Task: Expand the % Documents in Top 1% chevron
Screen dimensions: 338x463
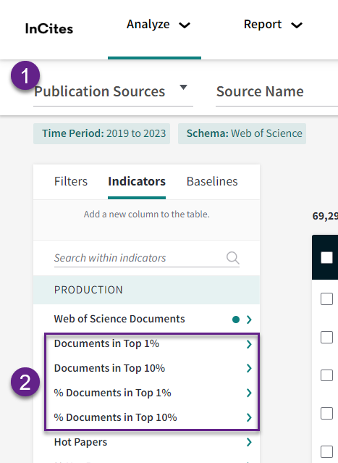Action: [x=249, y=393]
